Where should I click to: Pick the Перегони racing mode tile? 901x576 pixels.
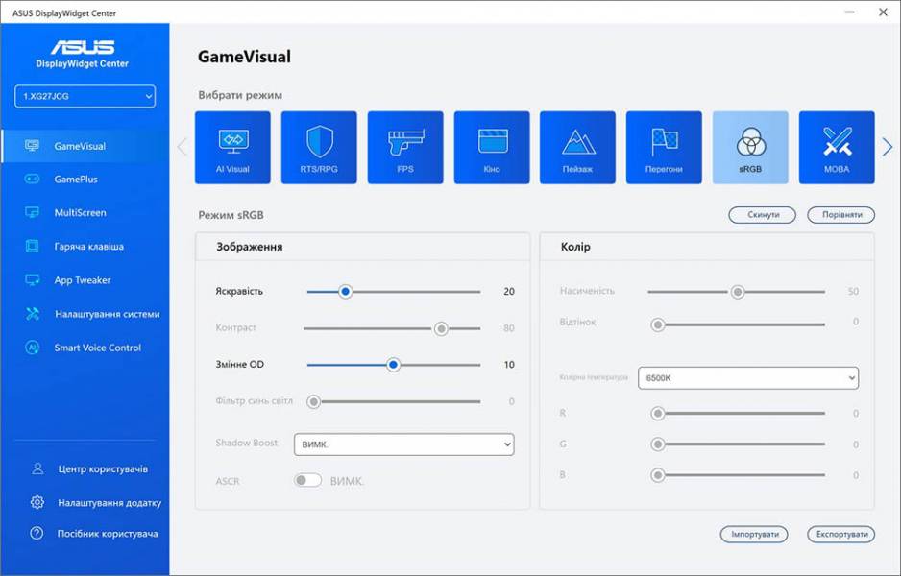664,148
